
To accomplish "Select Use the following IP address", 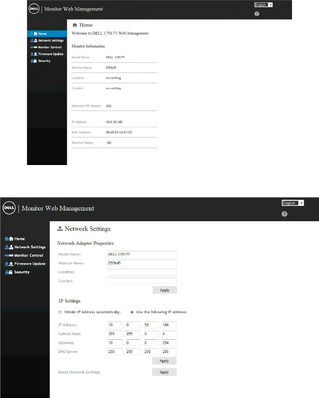I will click(x=132, y=312).
